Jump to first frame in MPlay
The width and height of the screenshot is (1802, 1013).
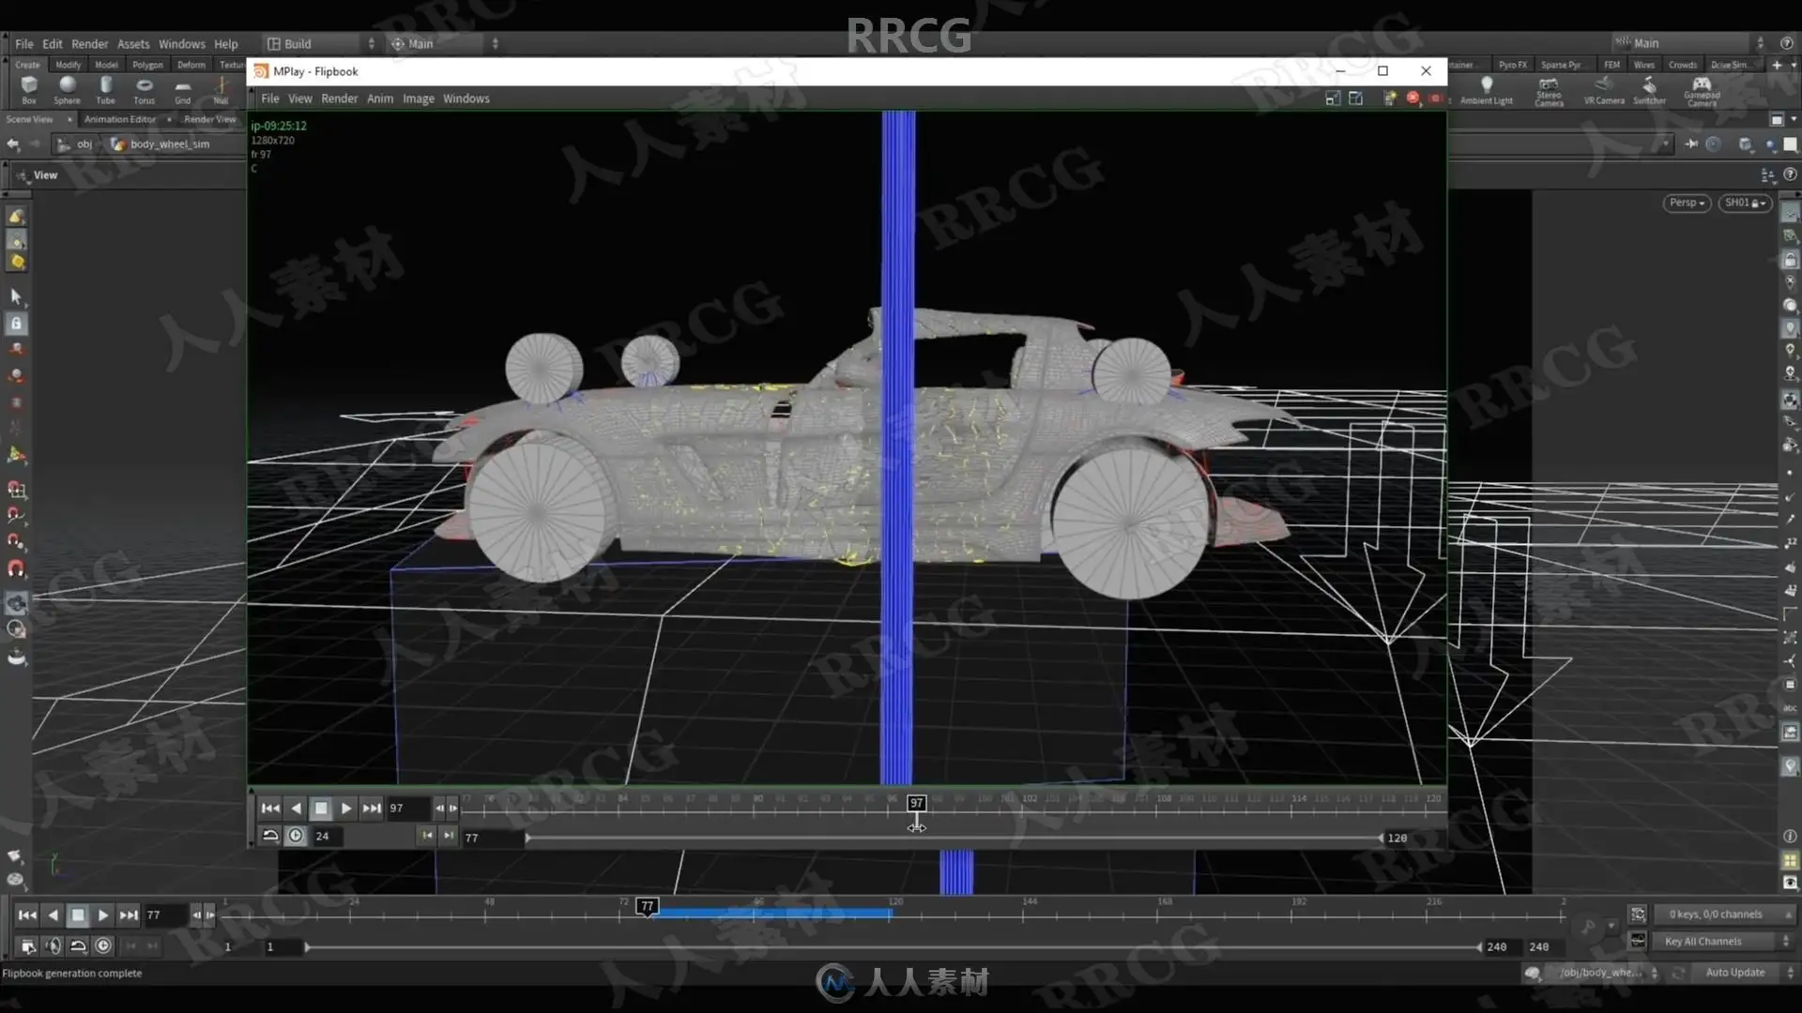270,808
